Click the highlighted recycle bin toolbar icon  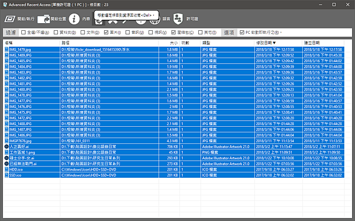tap(98, 22)
